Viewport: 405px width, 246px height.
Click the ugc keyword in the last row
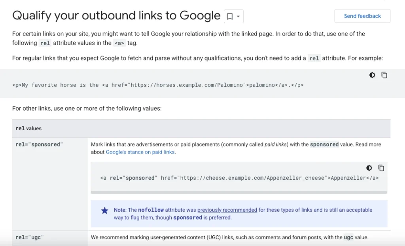coord(348,237)
